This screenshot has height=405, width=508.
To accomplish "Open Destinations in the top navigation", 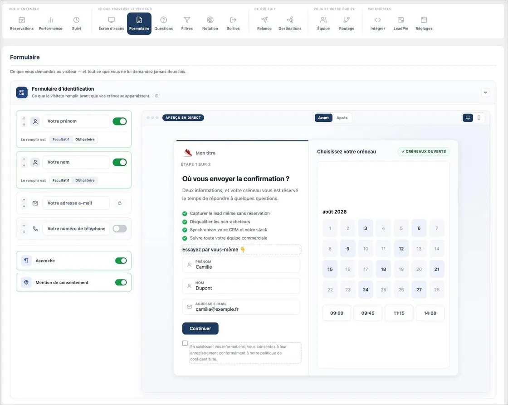I will click(x=290, y=24).
